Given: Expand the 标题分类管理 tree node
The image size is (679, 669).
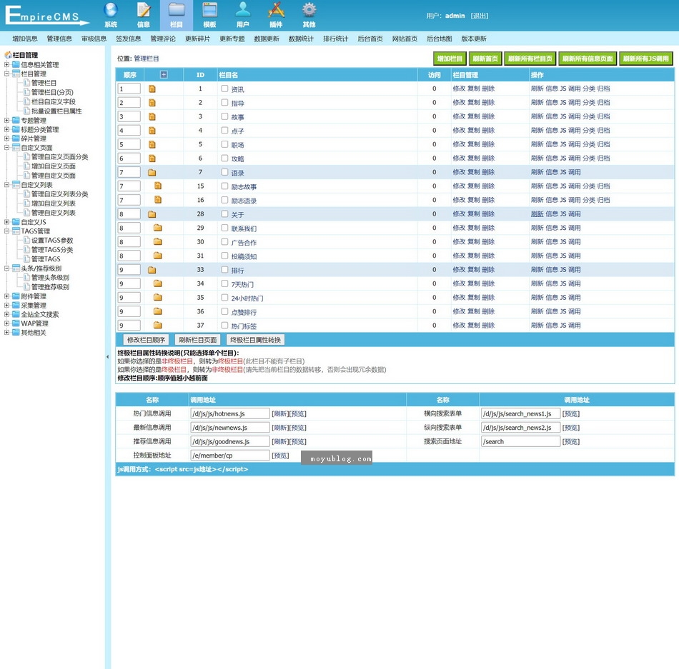Looking at the screenshot, I should pyautogui.click(x=6, y=129).
